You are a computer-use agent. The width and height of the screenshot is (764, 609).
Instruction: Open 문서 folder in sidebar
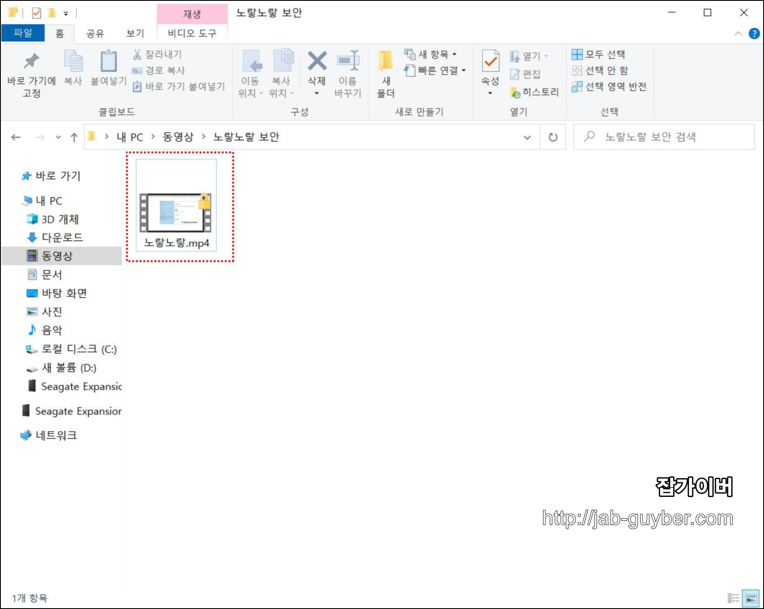tap(45, 275)
